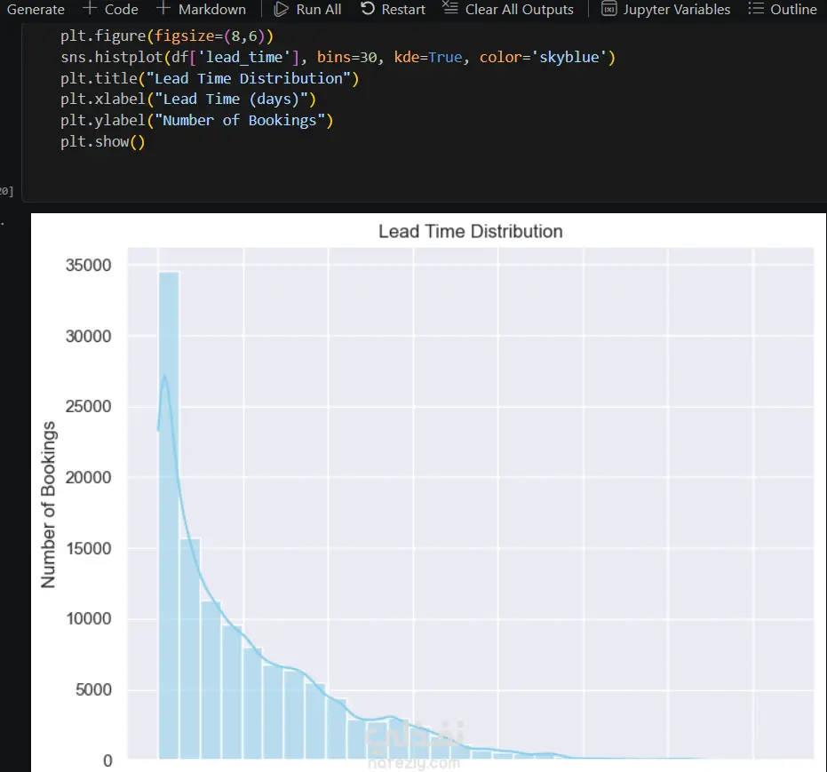Click the plt.xlabel code line
Image resolution: width=827 pixels, height=772 pixels.
187,99
